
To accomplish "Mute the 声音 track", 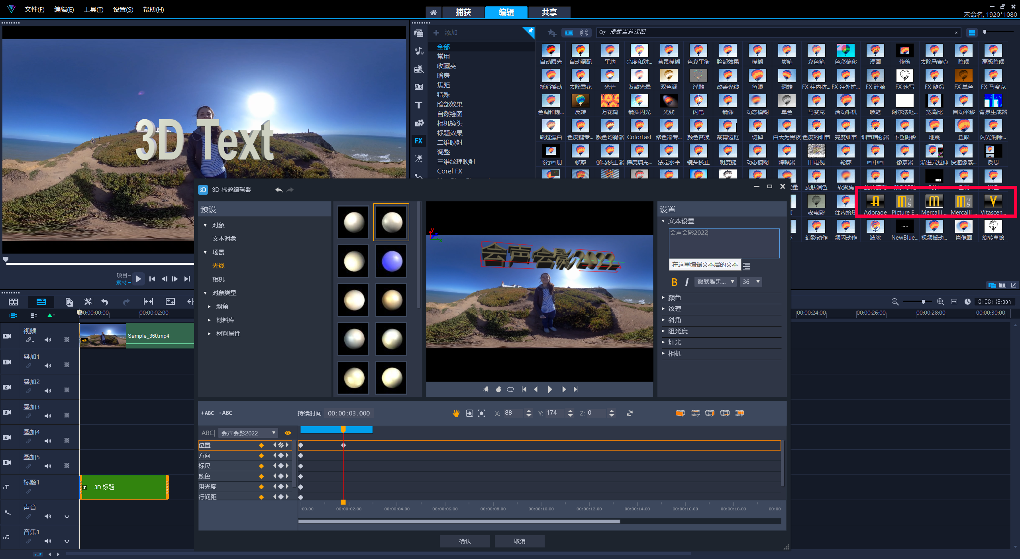I will [x=48, y=516].
